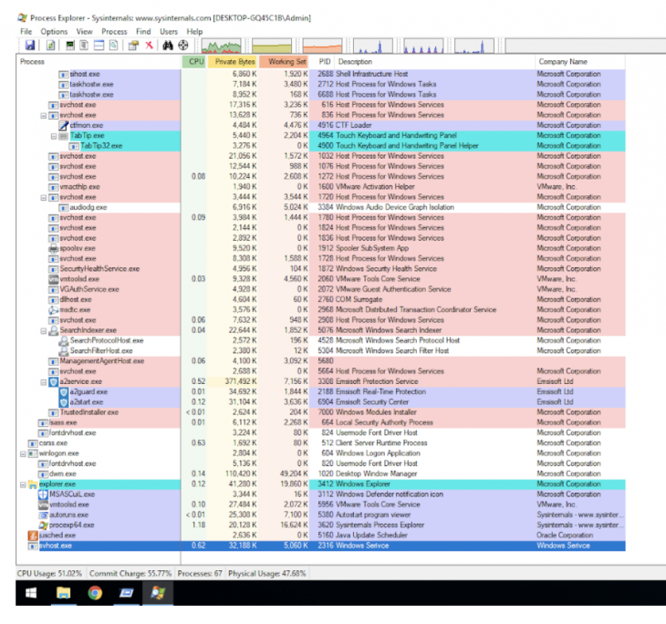This screenshot has height=624, width=666.
Task: Select the svhost.exe process row
Action: pos(320,546)
